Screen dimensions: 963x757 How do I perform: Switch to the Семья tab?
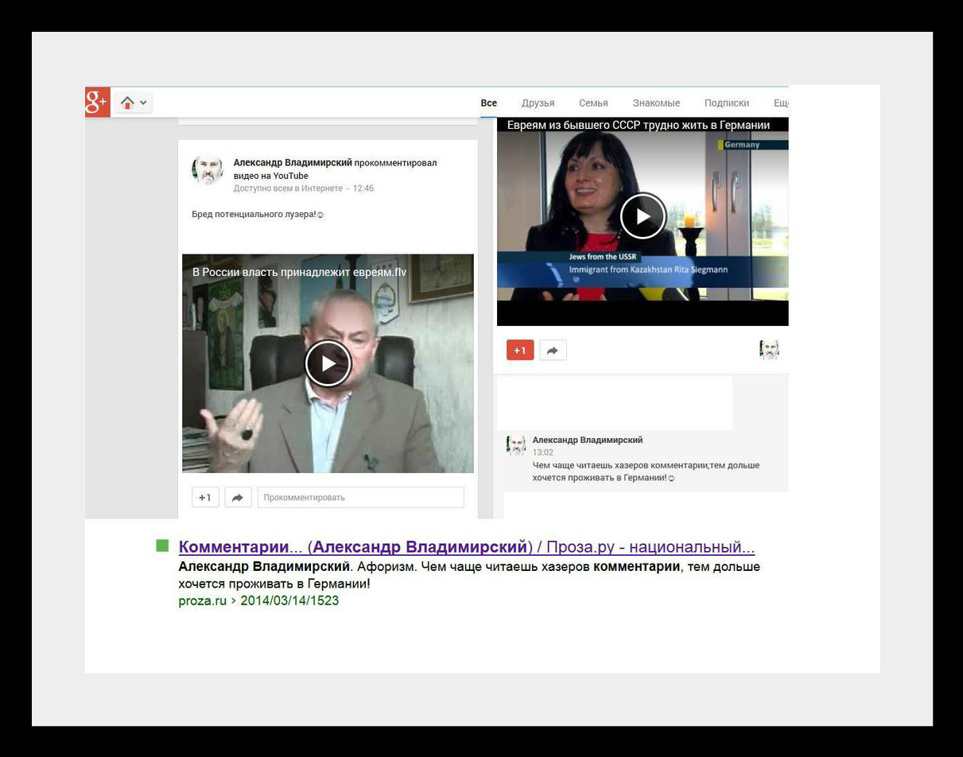click(593, 103)
